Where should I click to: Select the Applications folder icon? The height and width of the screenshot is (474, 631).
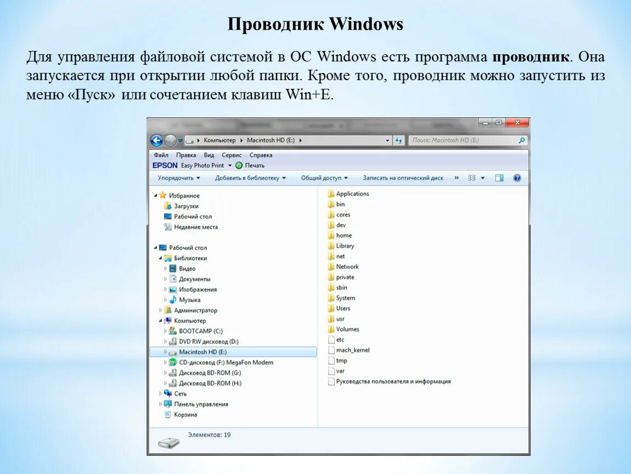(331, 194)
